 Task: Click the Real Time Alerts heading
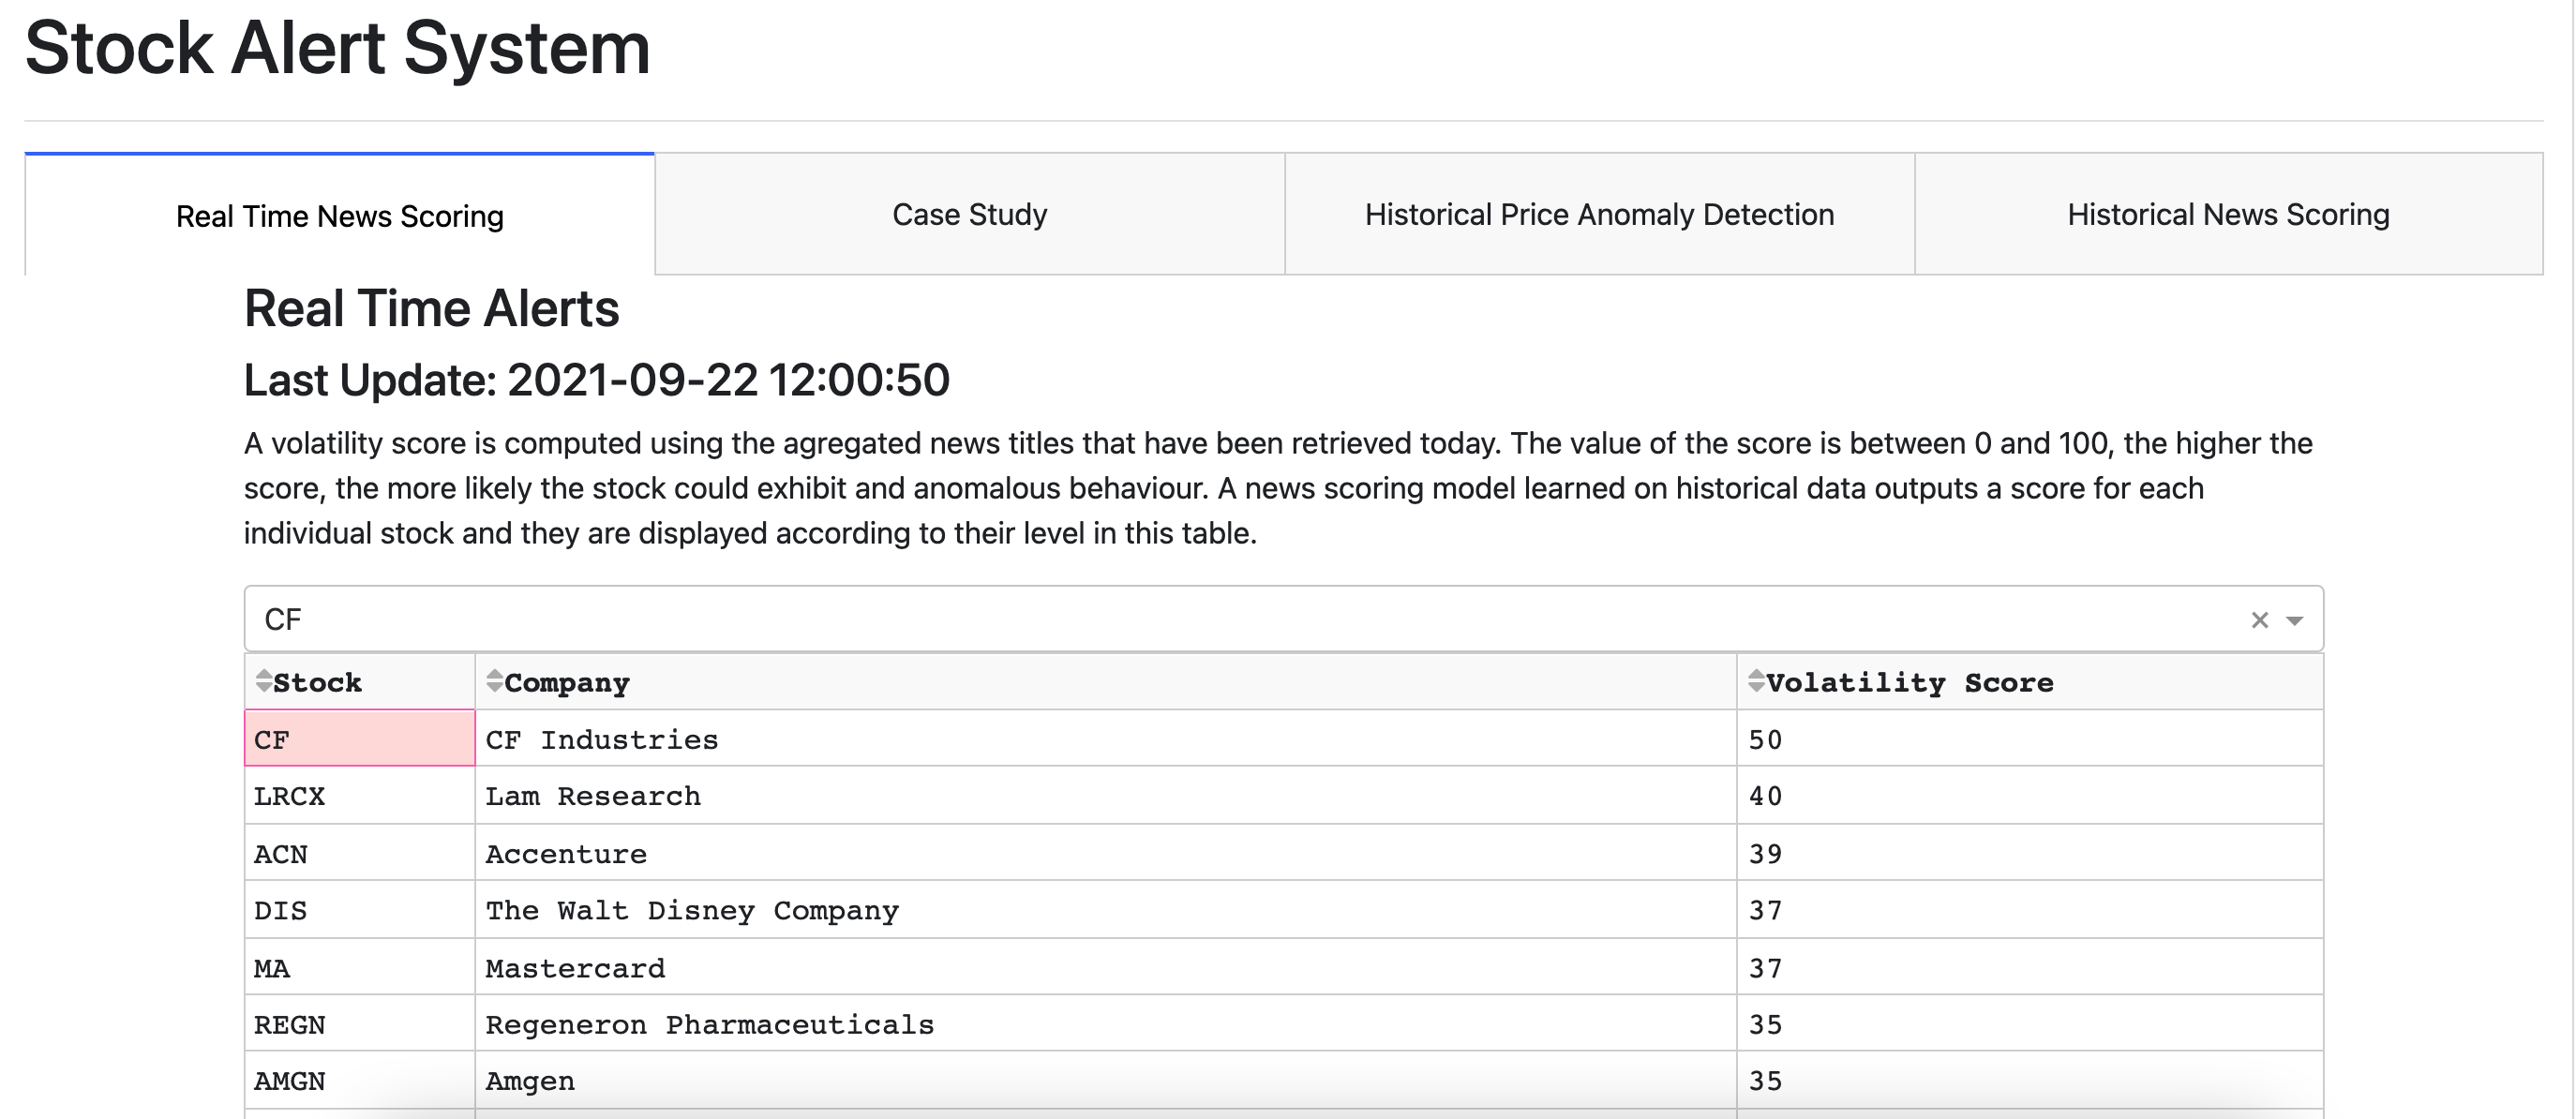(432, 308)
